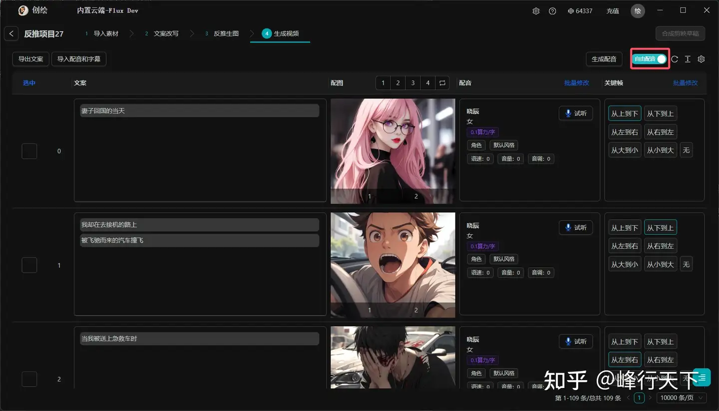Viewport: 719px width, 411px height.
Task: Open the help question mark icon
Action: tap(552, 11)
